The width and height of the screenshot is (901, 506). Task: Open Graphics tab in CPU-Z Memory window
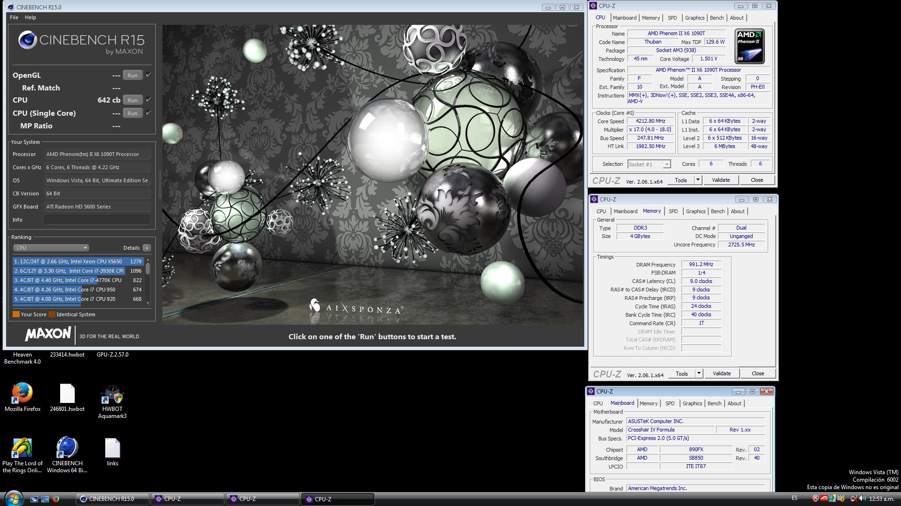coord(695,211)
